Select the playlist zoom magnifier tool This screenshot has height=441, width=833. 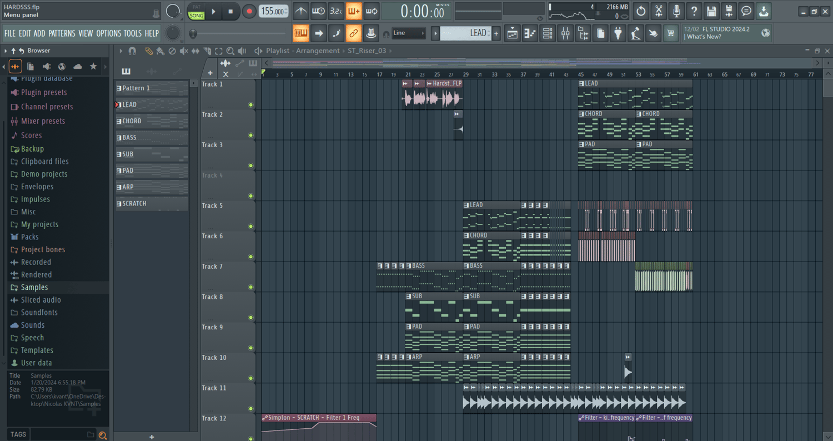point(230,51)
